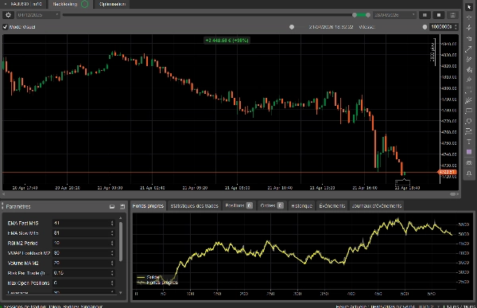Select the pencil freehand drawing tool
Image resolution: width=477 pixels, height=308 pixels.
(469, 60)
